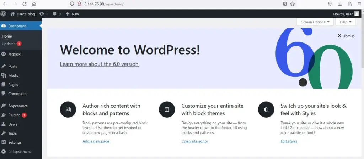Click the user avatar next to Howdy

[x=357, y=14]
